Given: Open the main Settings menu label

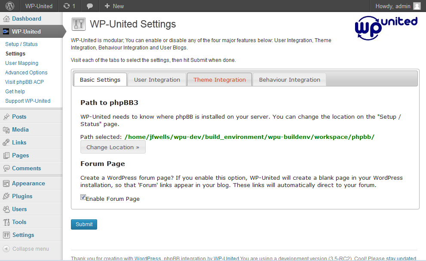Looking at the screenshot, I should coord(23,235).
